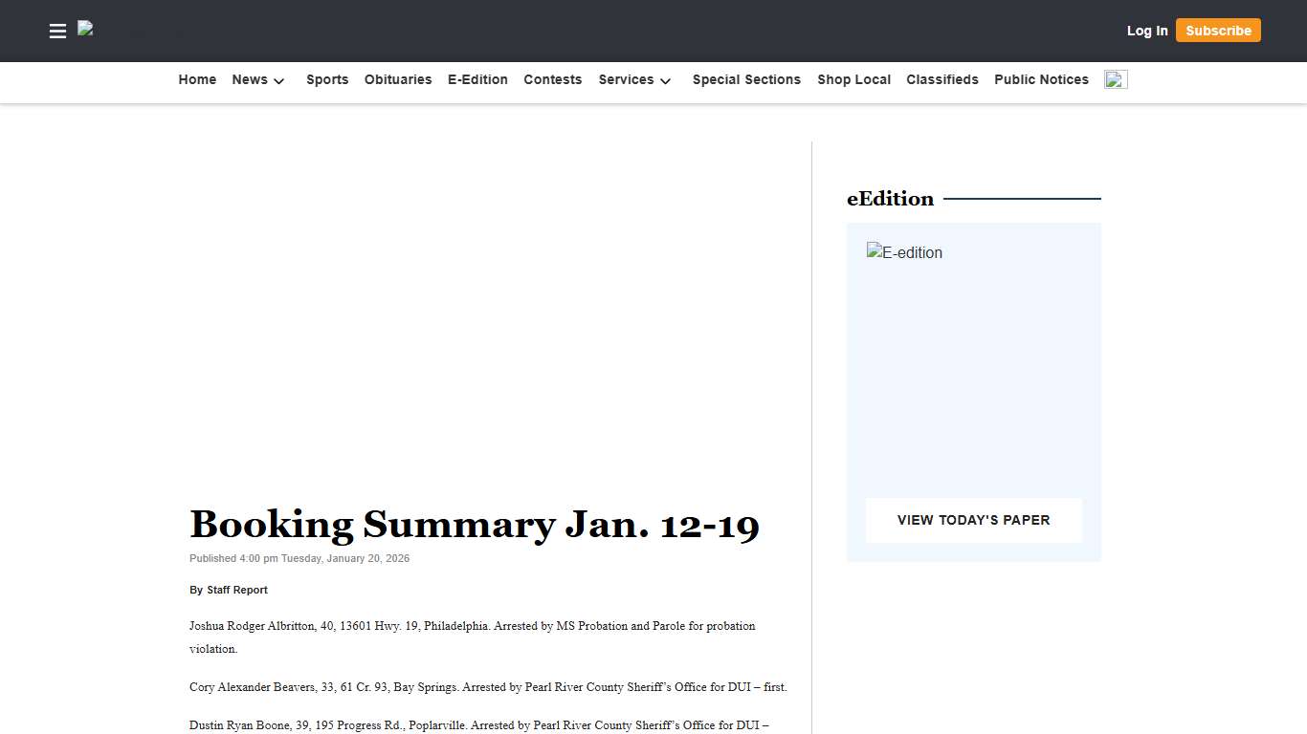The image size is (1307, 734).
Task: Open the hamburger navigation menu
Action: coord(57,31)
